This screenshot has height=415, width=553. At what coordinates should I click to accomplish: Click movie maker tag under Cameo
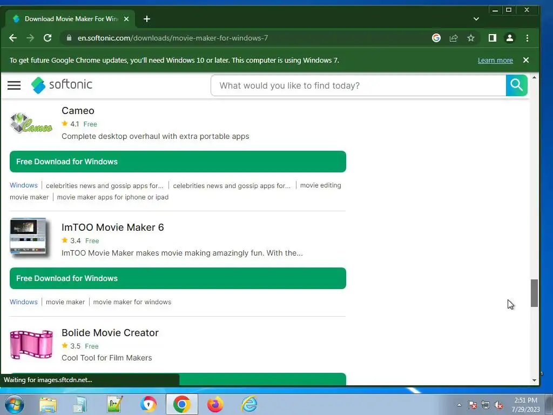click(x=29, y=197)
